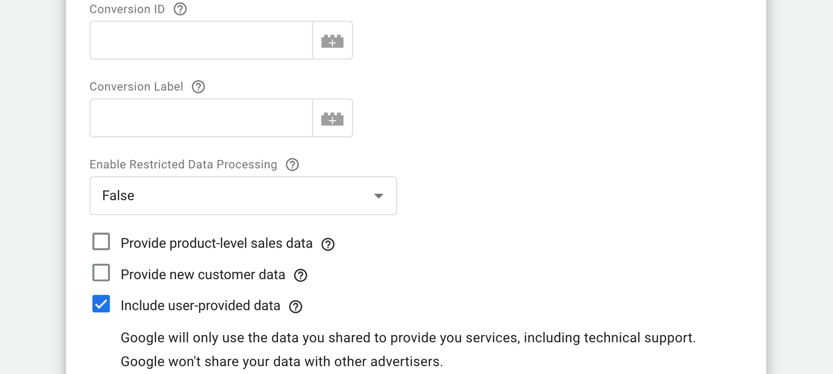833x374 pixels.
Task: Open the Enable Restricted Data Processing dropdown
Action: tap(243, 196)
